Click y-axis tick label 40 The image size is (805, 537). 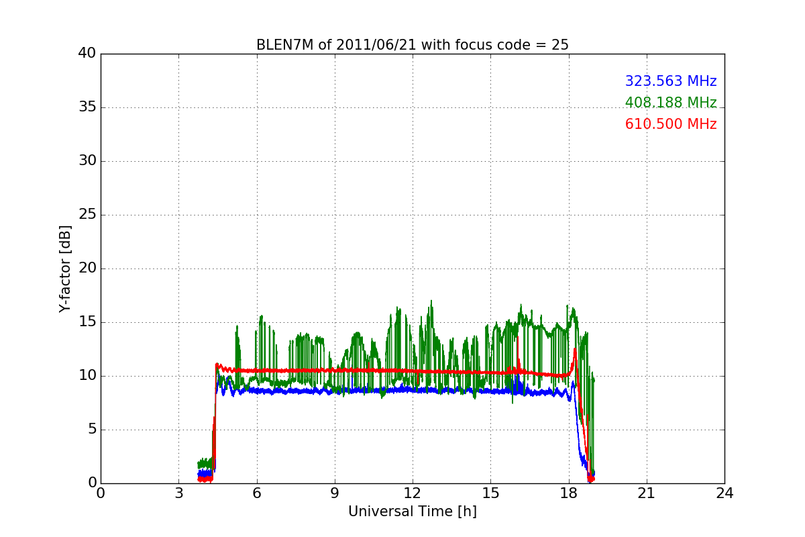87,54
